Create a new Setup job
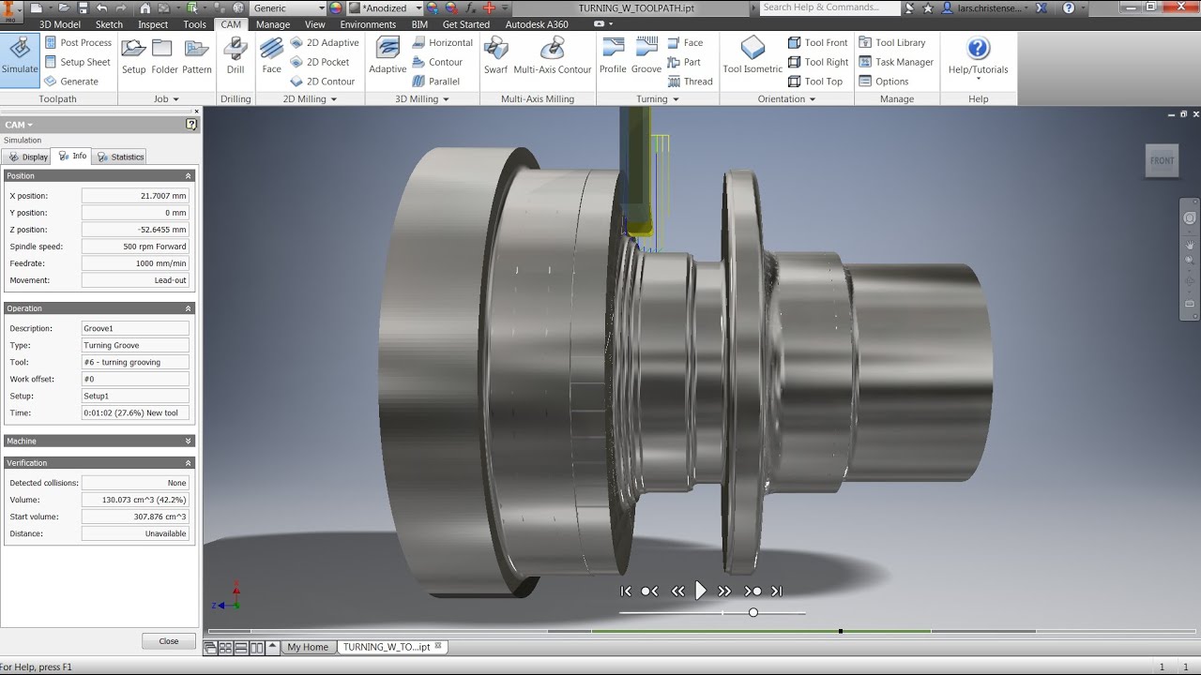The image size is (1201, 675). click(134, 56)
